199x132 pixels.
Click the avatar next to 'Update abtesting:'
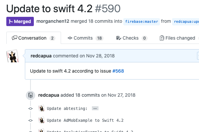click(41, 108)
